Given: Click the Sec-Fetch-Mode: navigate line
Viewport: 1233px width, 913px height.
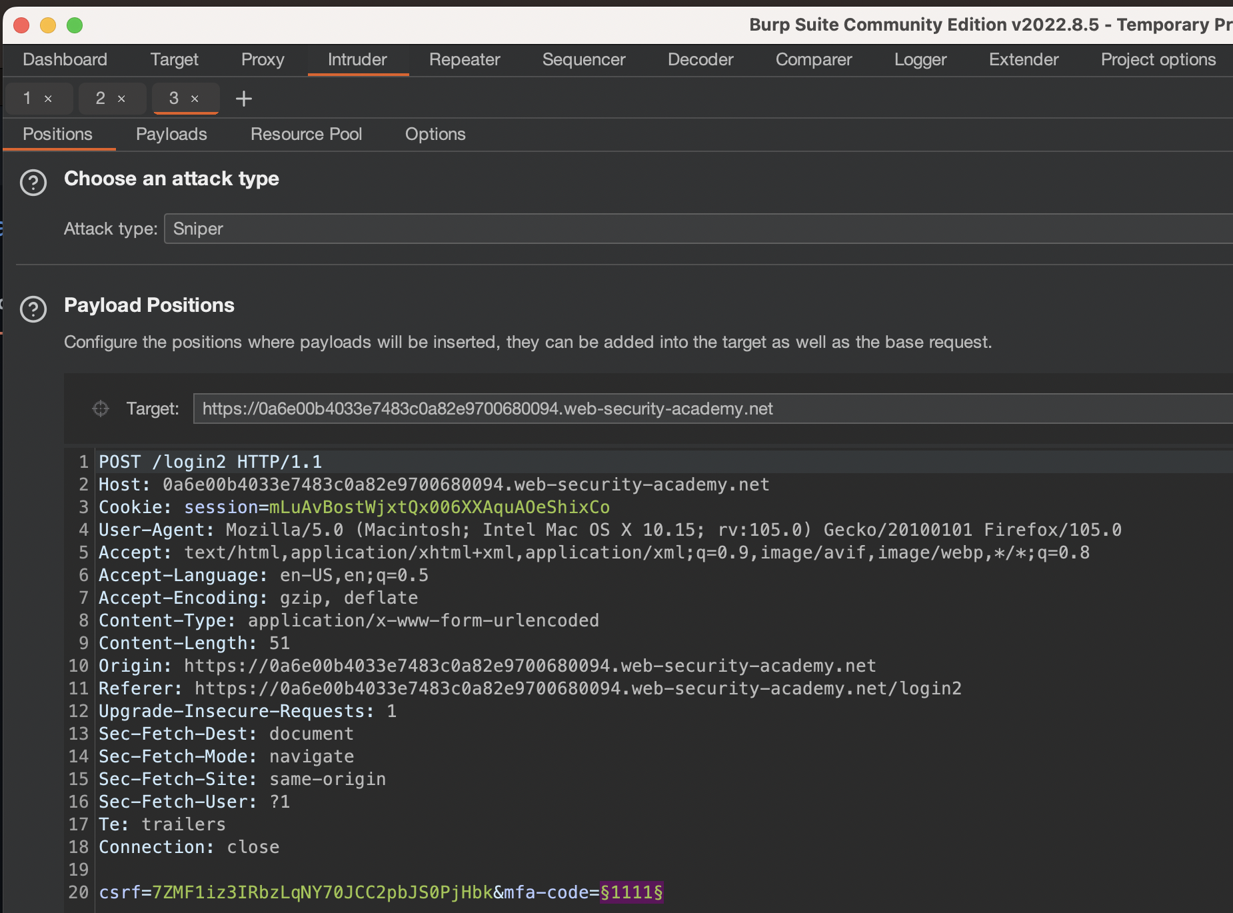Looking at the screenshot, I should coord(226,756).
